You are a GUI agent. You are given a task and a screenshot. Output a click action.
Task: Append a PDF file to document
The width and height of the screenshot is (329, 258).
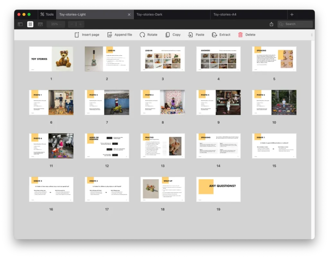point(110,35)
